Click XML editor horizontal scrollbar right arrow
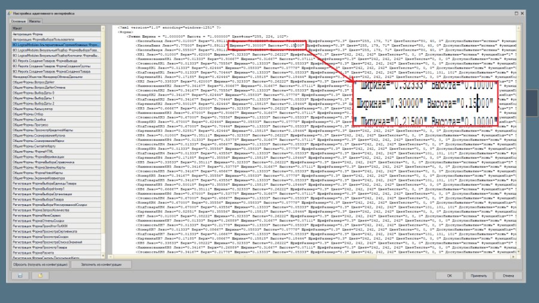539x303 pixels. 514,257
